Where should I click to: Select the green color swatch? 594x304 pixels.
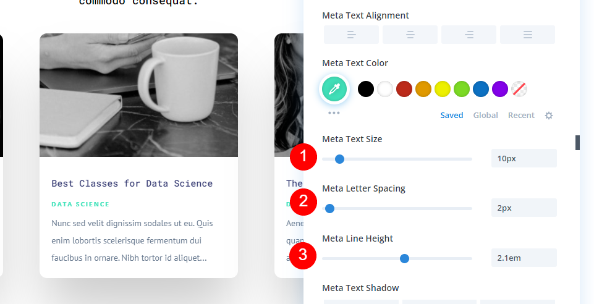[x=461, y=90]
